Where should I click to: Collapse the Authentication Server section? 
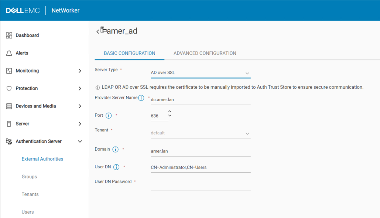point(80,141)
